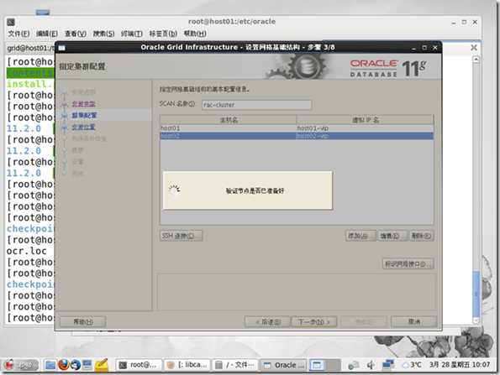Launch the file manager from the panel
500x375 pixels.
pyautogui.click(x=50, y=365)
